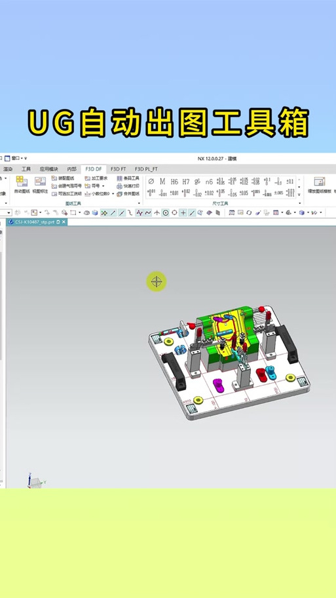Insert the diameter Ø symbol
This screenshot has width=336, height=598.
click(151, 181)
